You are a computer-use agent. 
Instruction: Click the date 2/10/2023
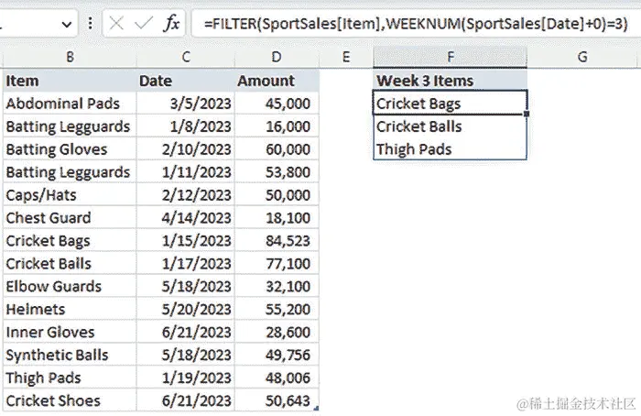click(186, 149)
